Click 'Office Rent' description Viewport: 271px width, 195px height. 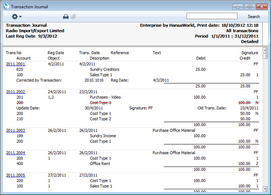[x=100, y=164]
